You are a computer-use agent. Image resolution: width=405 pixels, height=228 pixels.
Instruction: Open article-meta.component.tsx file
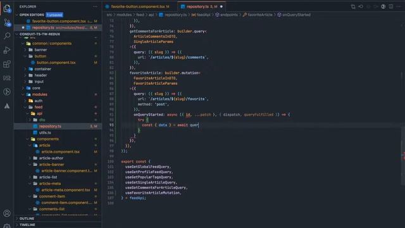[x=66, y=190]
